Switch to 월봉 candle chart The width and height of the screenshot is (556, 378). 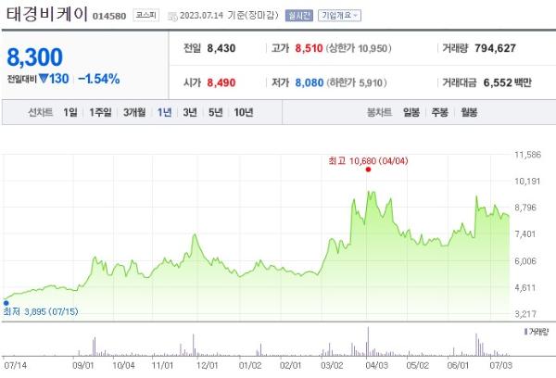click(469, 112)
